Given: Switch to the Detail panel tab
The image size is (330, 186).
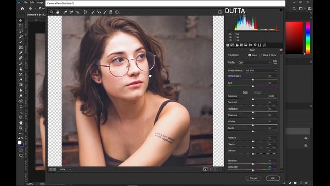Looking at the screenshot, I should pos(237,45).
